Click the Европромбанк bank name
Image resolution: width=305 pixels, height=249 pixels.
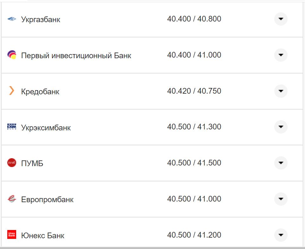pyautogui.click(x=47, y=200)
